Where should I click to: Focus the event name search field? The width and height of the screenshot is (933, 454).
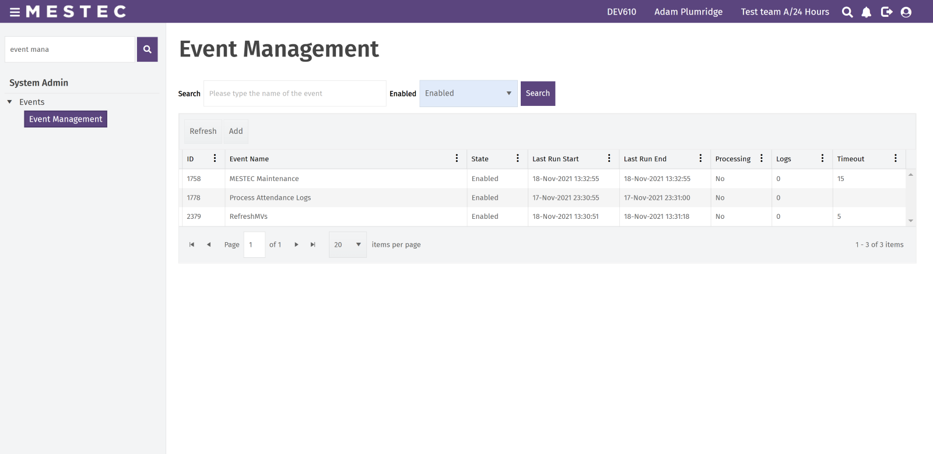(x=294, y=94)
